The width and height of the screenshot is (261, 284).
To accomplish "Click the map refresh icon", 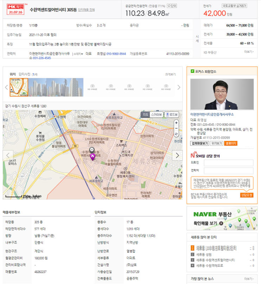I will tap(176, 134).
